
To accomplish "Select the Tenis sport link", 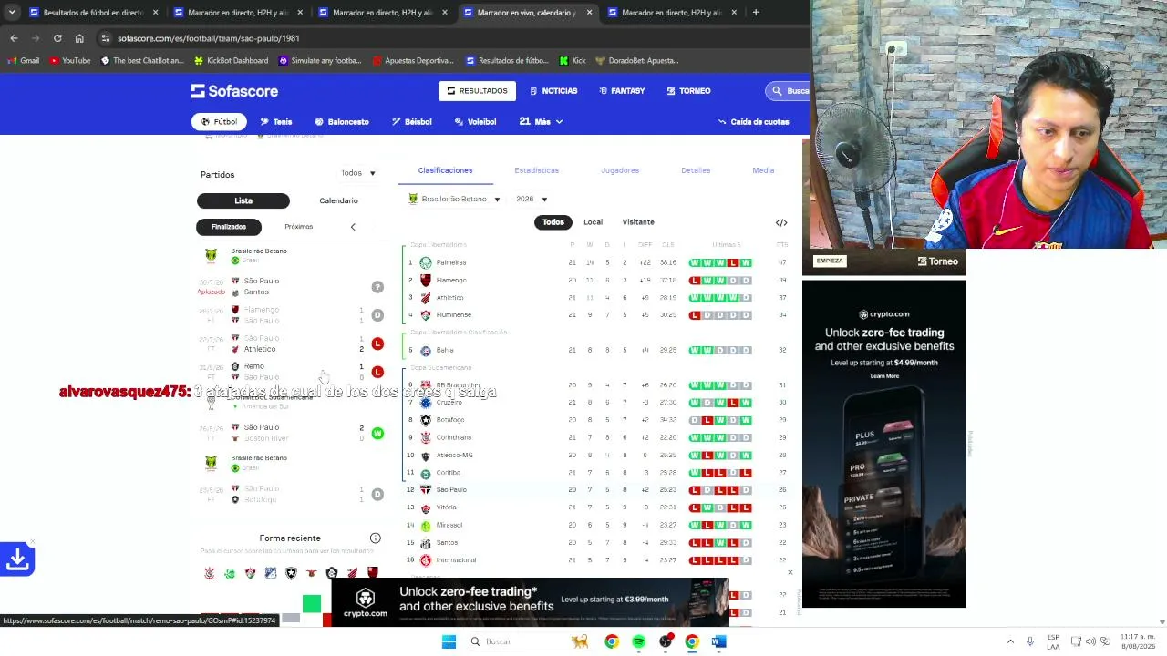I will click(275, 121).
